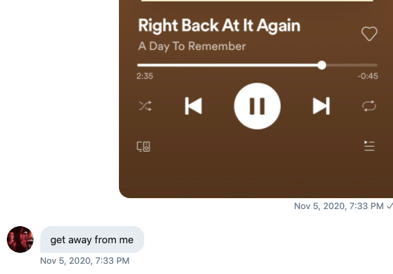Pause the current song
Image resolution: width=393 pixels, height=274 pixels.
tap(257, 106)
